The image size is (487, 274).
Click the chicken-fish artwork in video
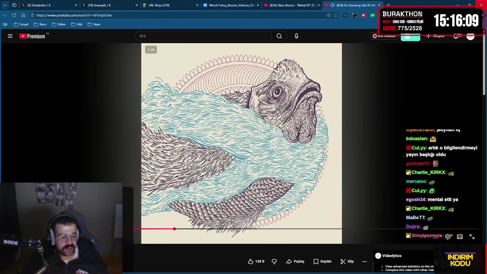pyautogui.click(x=241, y=143)
